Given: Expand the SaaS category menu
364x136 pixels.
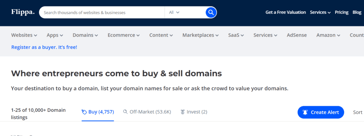Looking at the screenshot, I should (x=236, y=35).
